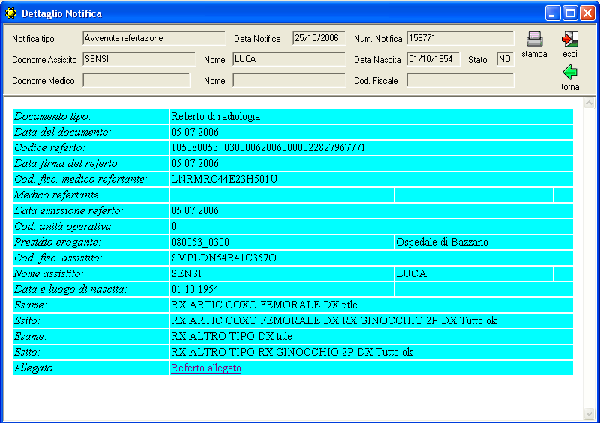Maximize the Dettaglio Notifica window
Image resolution: width=600 pixels, height=423 pixels.
[570, 13]
